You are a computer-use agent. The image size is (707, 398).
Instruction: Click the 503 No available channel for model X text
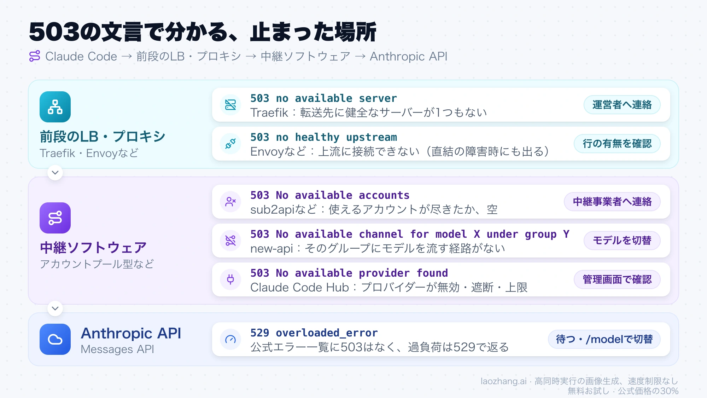(410, 234)
